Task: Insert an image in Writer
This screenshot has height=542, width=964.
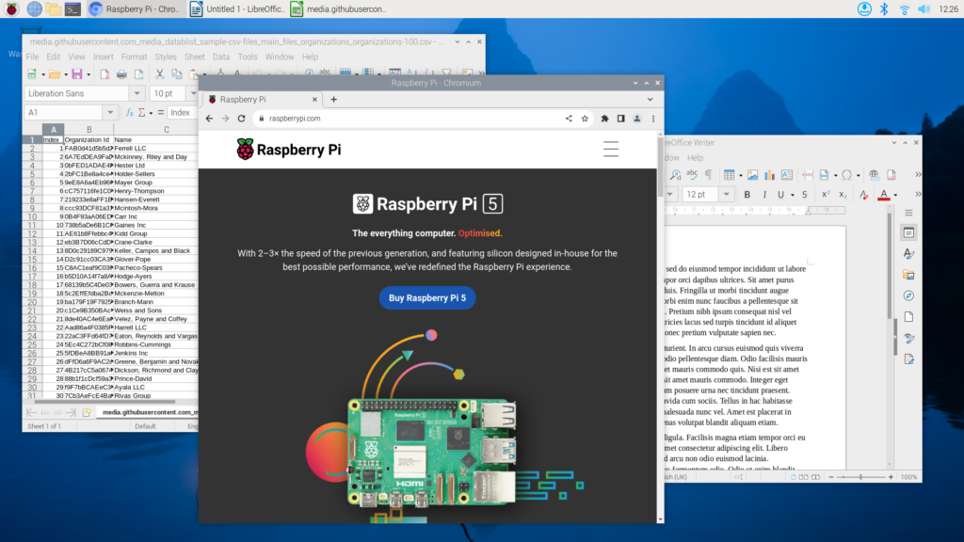Action: pyautogui.click(x=752, y=175)
